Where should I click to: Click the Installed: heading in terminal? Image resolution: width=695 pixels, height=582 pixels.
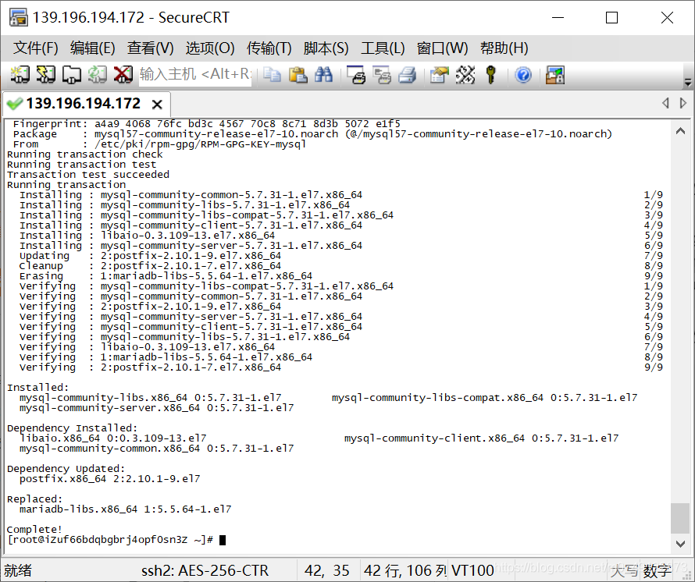pyautogui.click(x=37, y=388)
